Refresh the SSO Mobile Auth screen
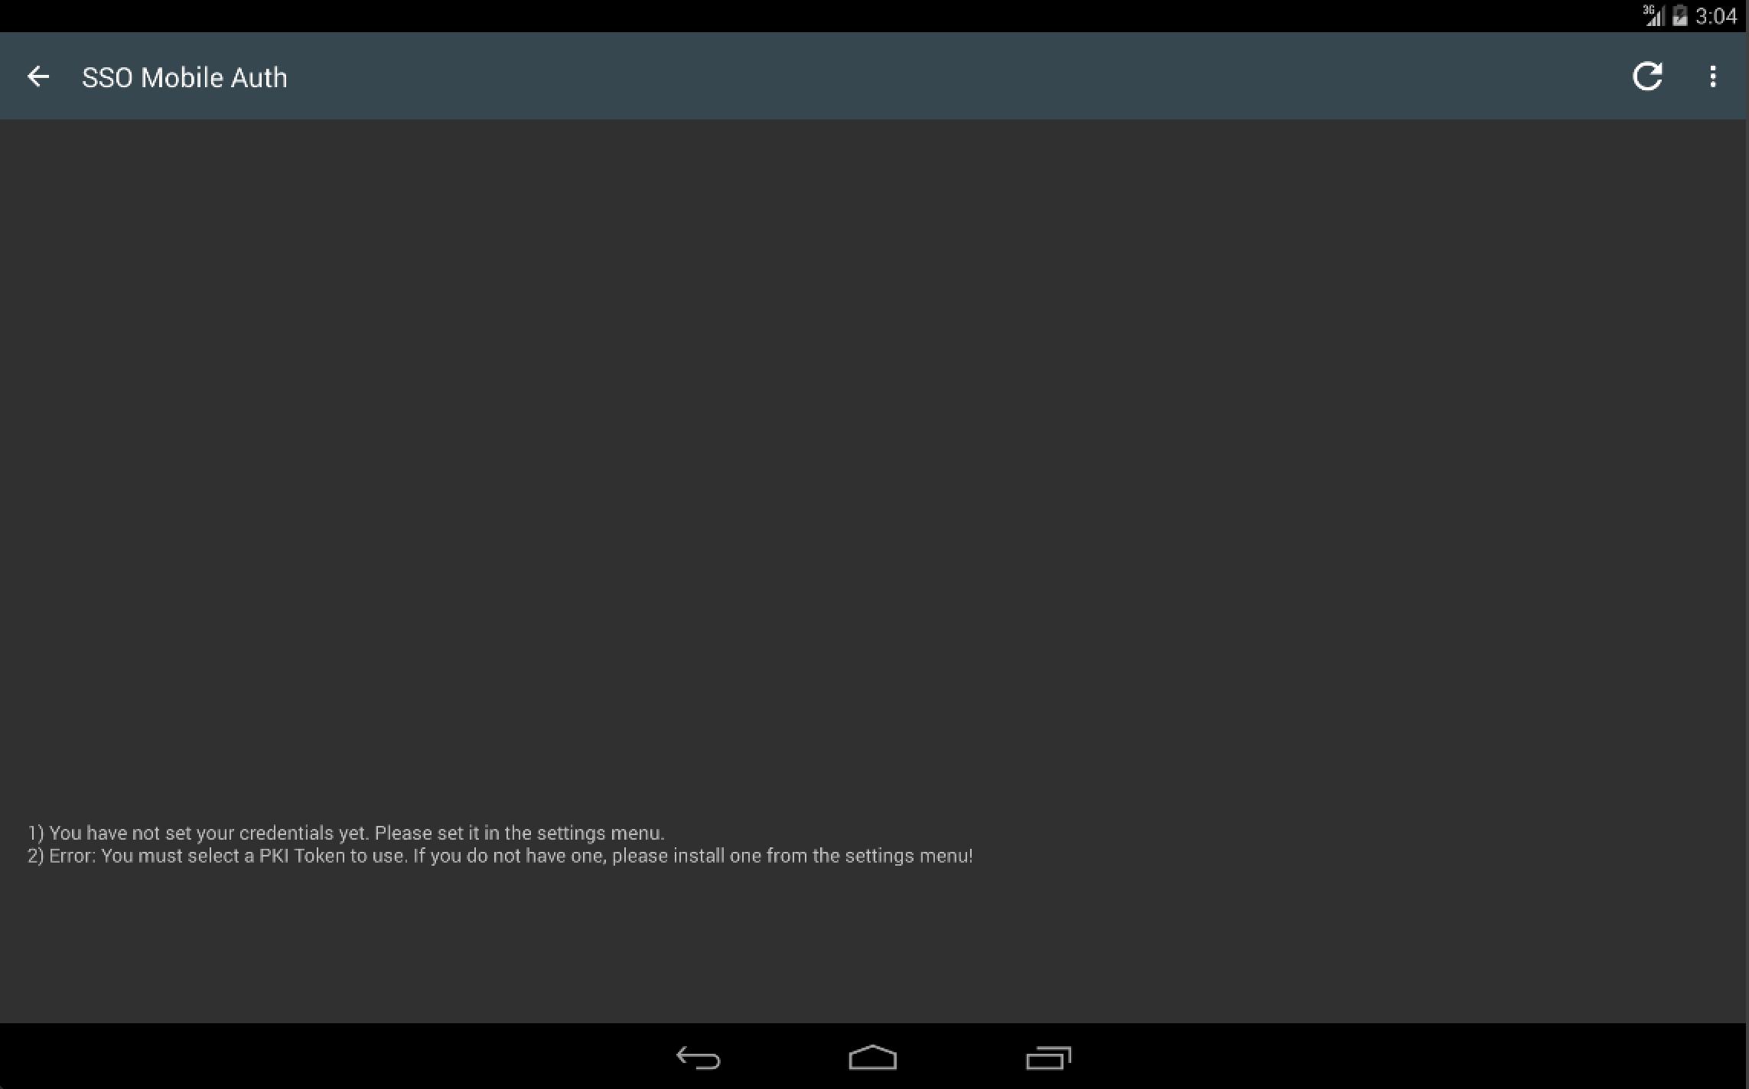This screenshot has width=1749, height=1089. tap(1647, 76)
